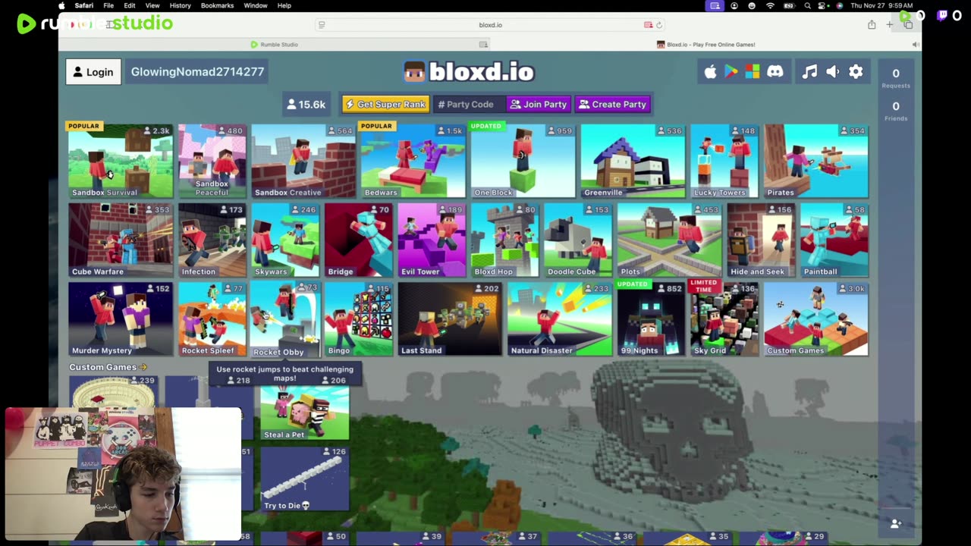Open the Last Stand game
Viewport: 971px width, 546px height.
(450, 319)
